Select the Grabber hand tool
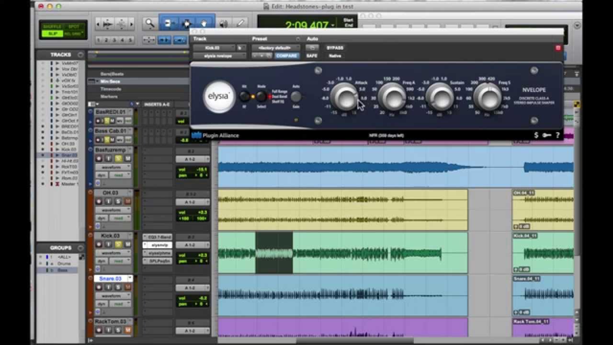The width and height of the screenshot is (613, 345). pos(204,23)
